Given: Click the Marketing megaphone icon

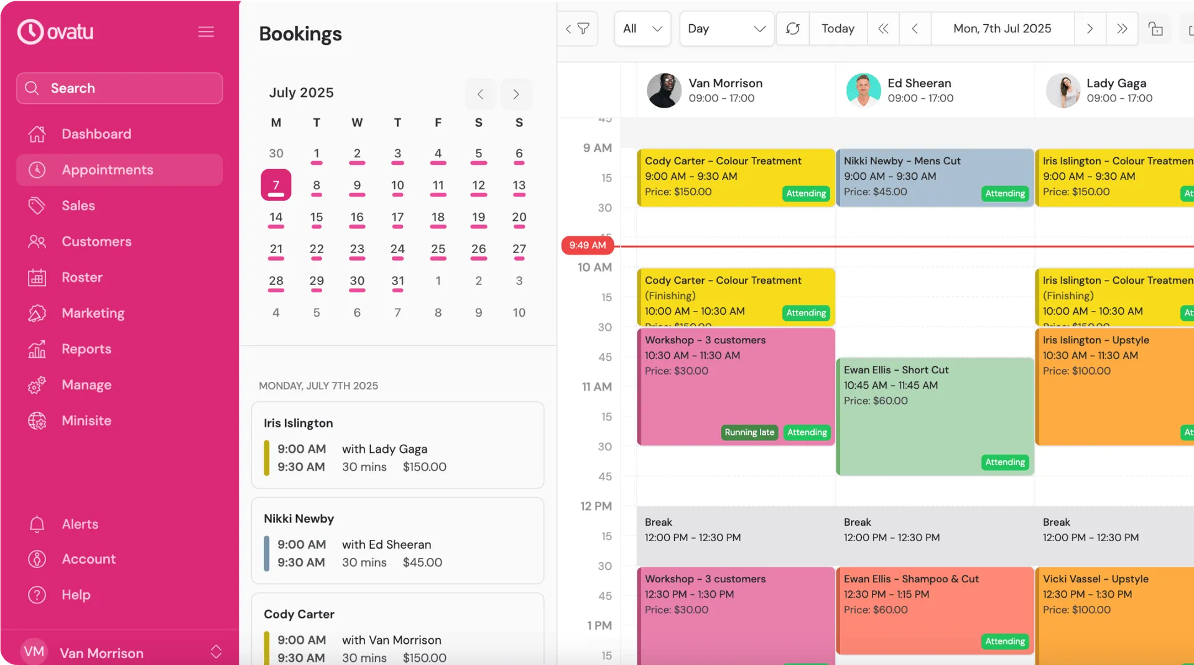Looking at the screenshot, I should (37, 313).
